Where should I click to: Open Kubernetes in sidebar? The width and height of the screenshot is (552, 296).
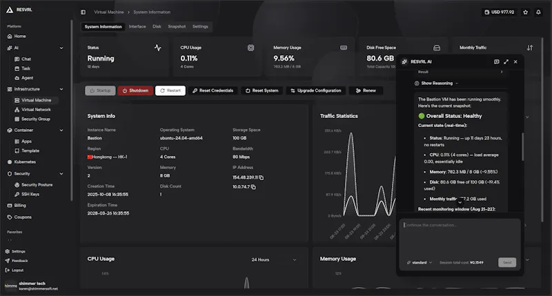(x=25, y=162)
